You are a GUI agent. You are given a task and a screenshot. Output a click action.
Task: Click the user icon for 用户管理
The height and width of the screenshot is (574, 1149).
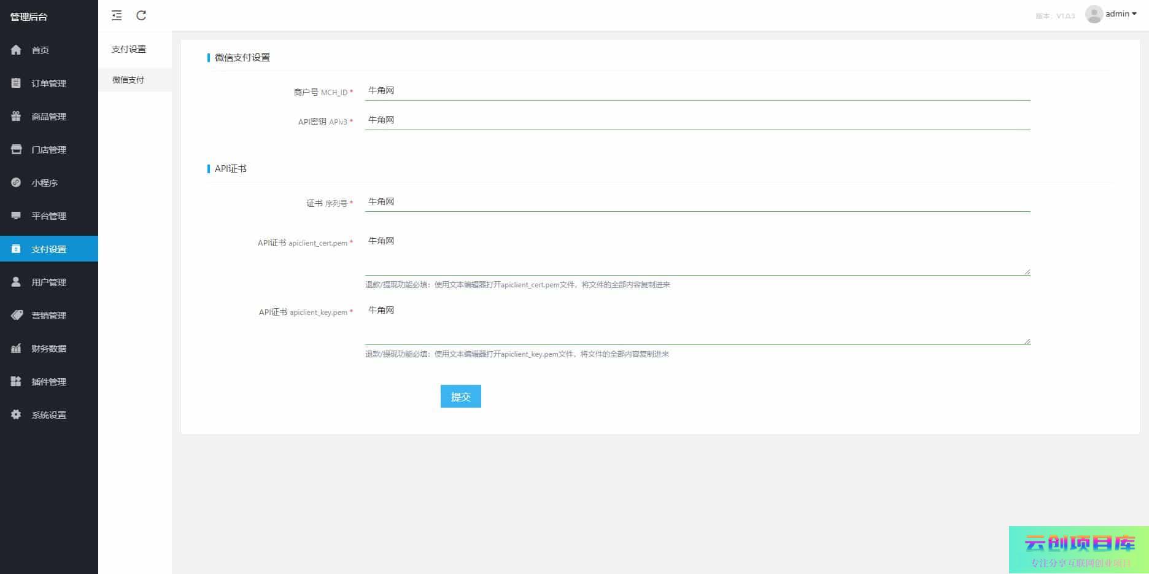(16, 282)
